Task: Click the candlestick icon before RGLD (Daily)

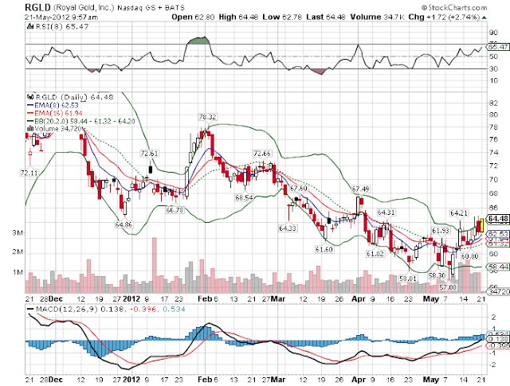Action: (30, 97)
